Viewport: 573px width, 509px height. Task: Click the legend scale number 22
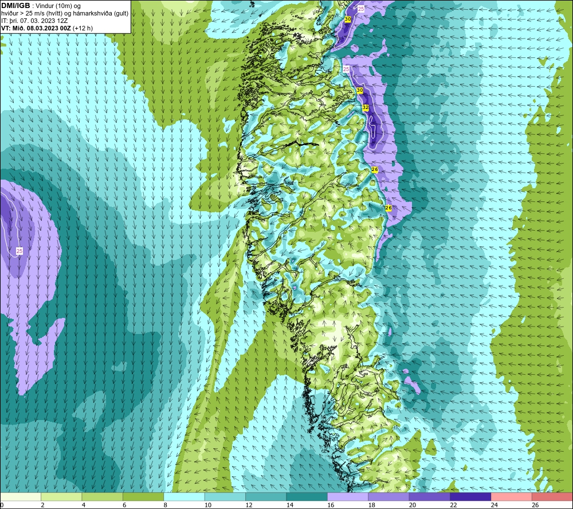[453, 505]
